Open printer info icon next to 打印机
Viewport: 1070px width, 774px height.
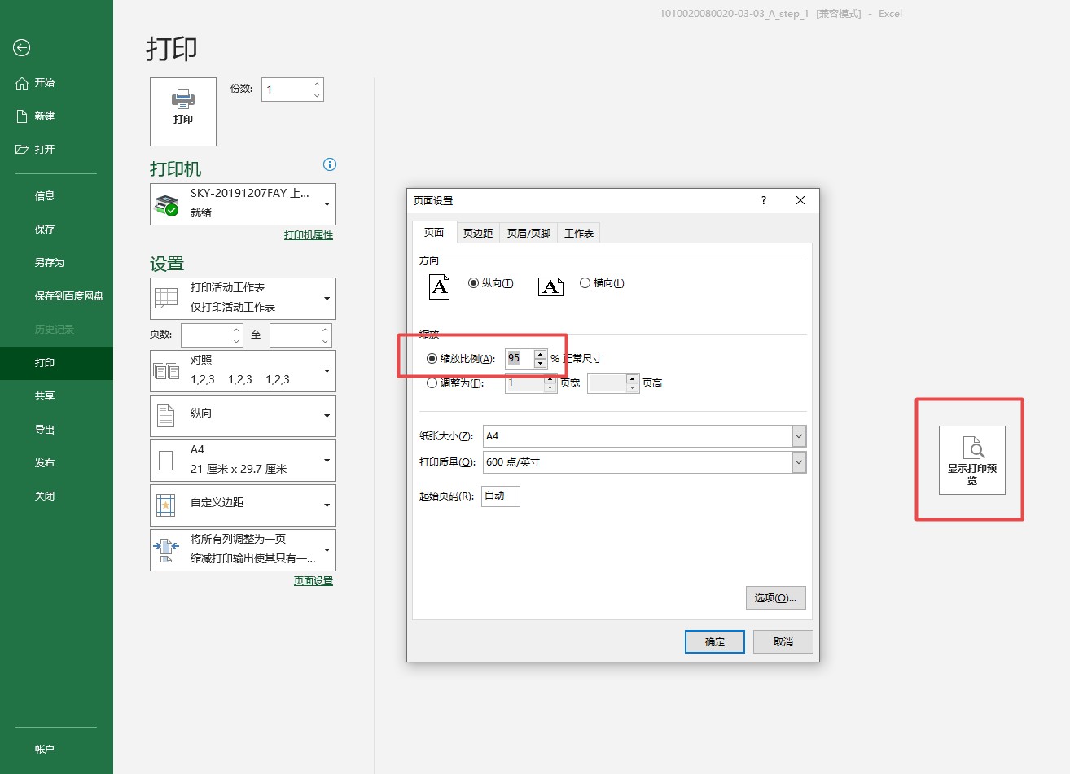[x=330, y=164]
